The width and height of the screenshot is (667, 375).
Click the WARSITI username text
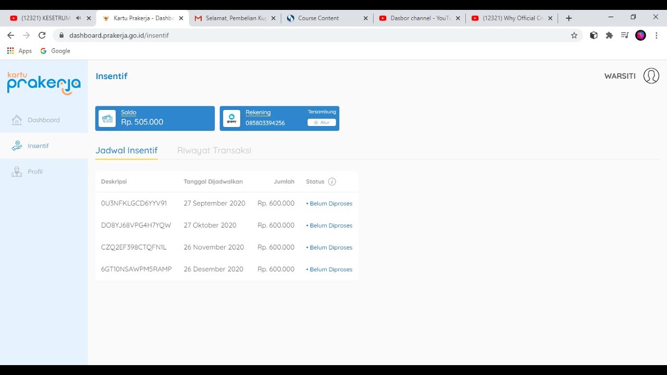(x=620, y=76)
